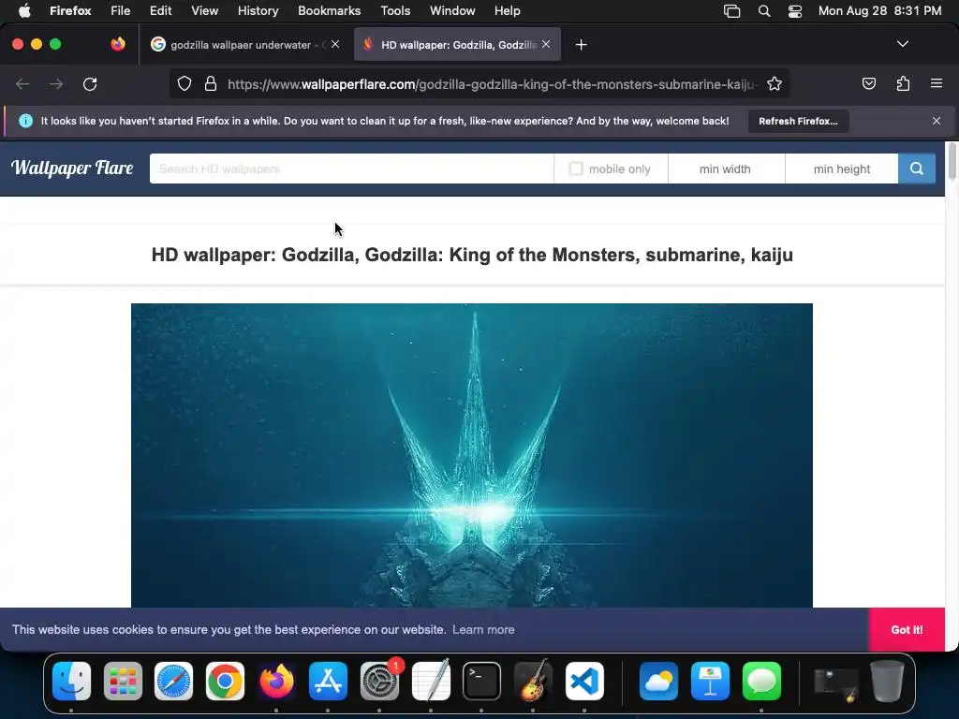Close the HD wallpaper Godzilla tab

click(x=546, y=44)
